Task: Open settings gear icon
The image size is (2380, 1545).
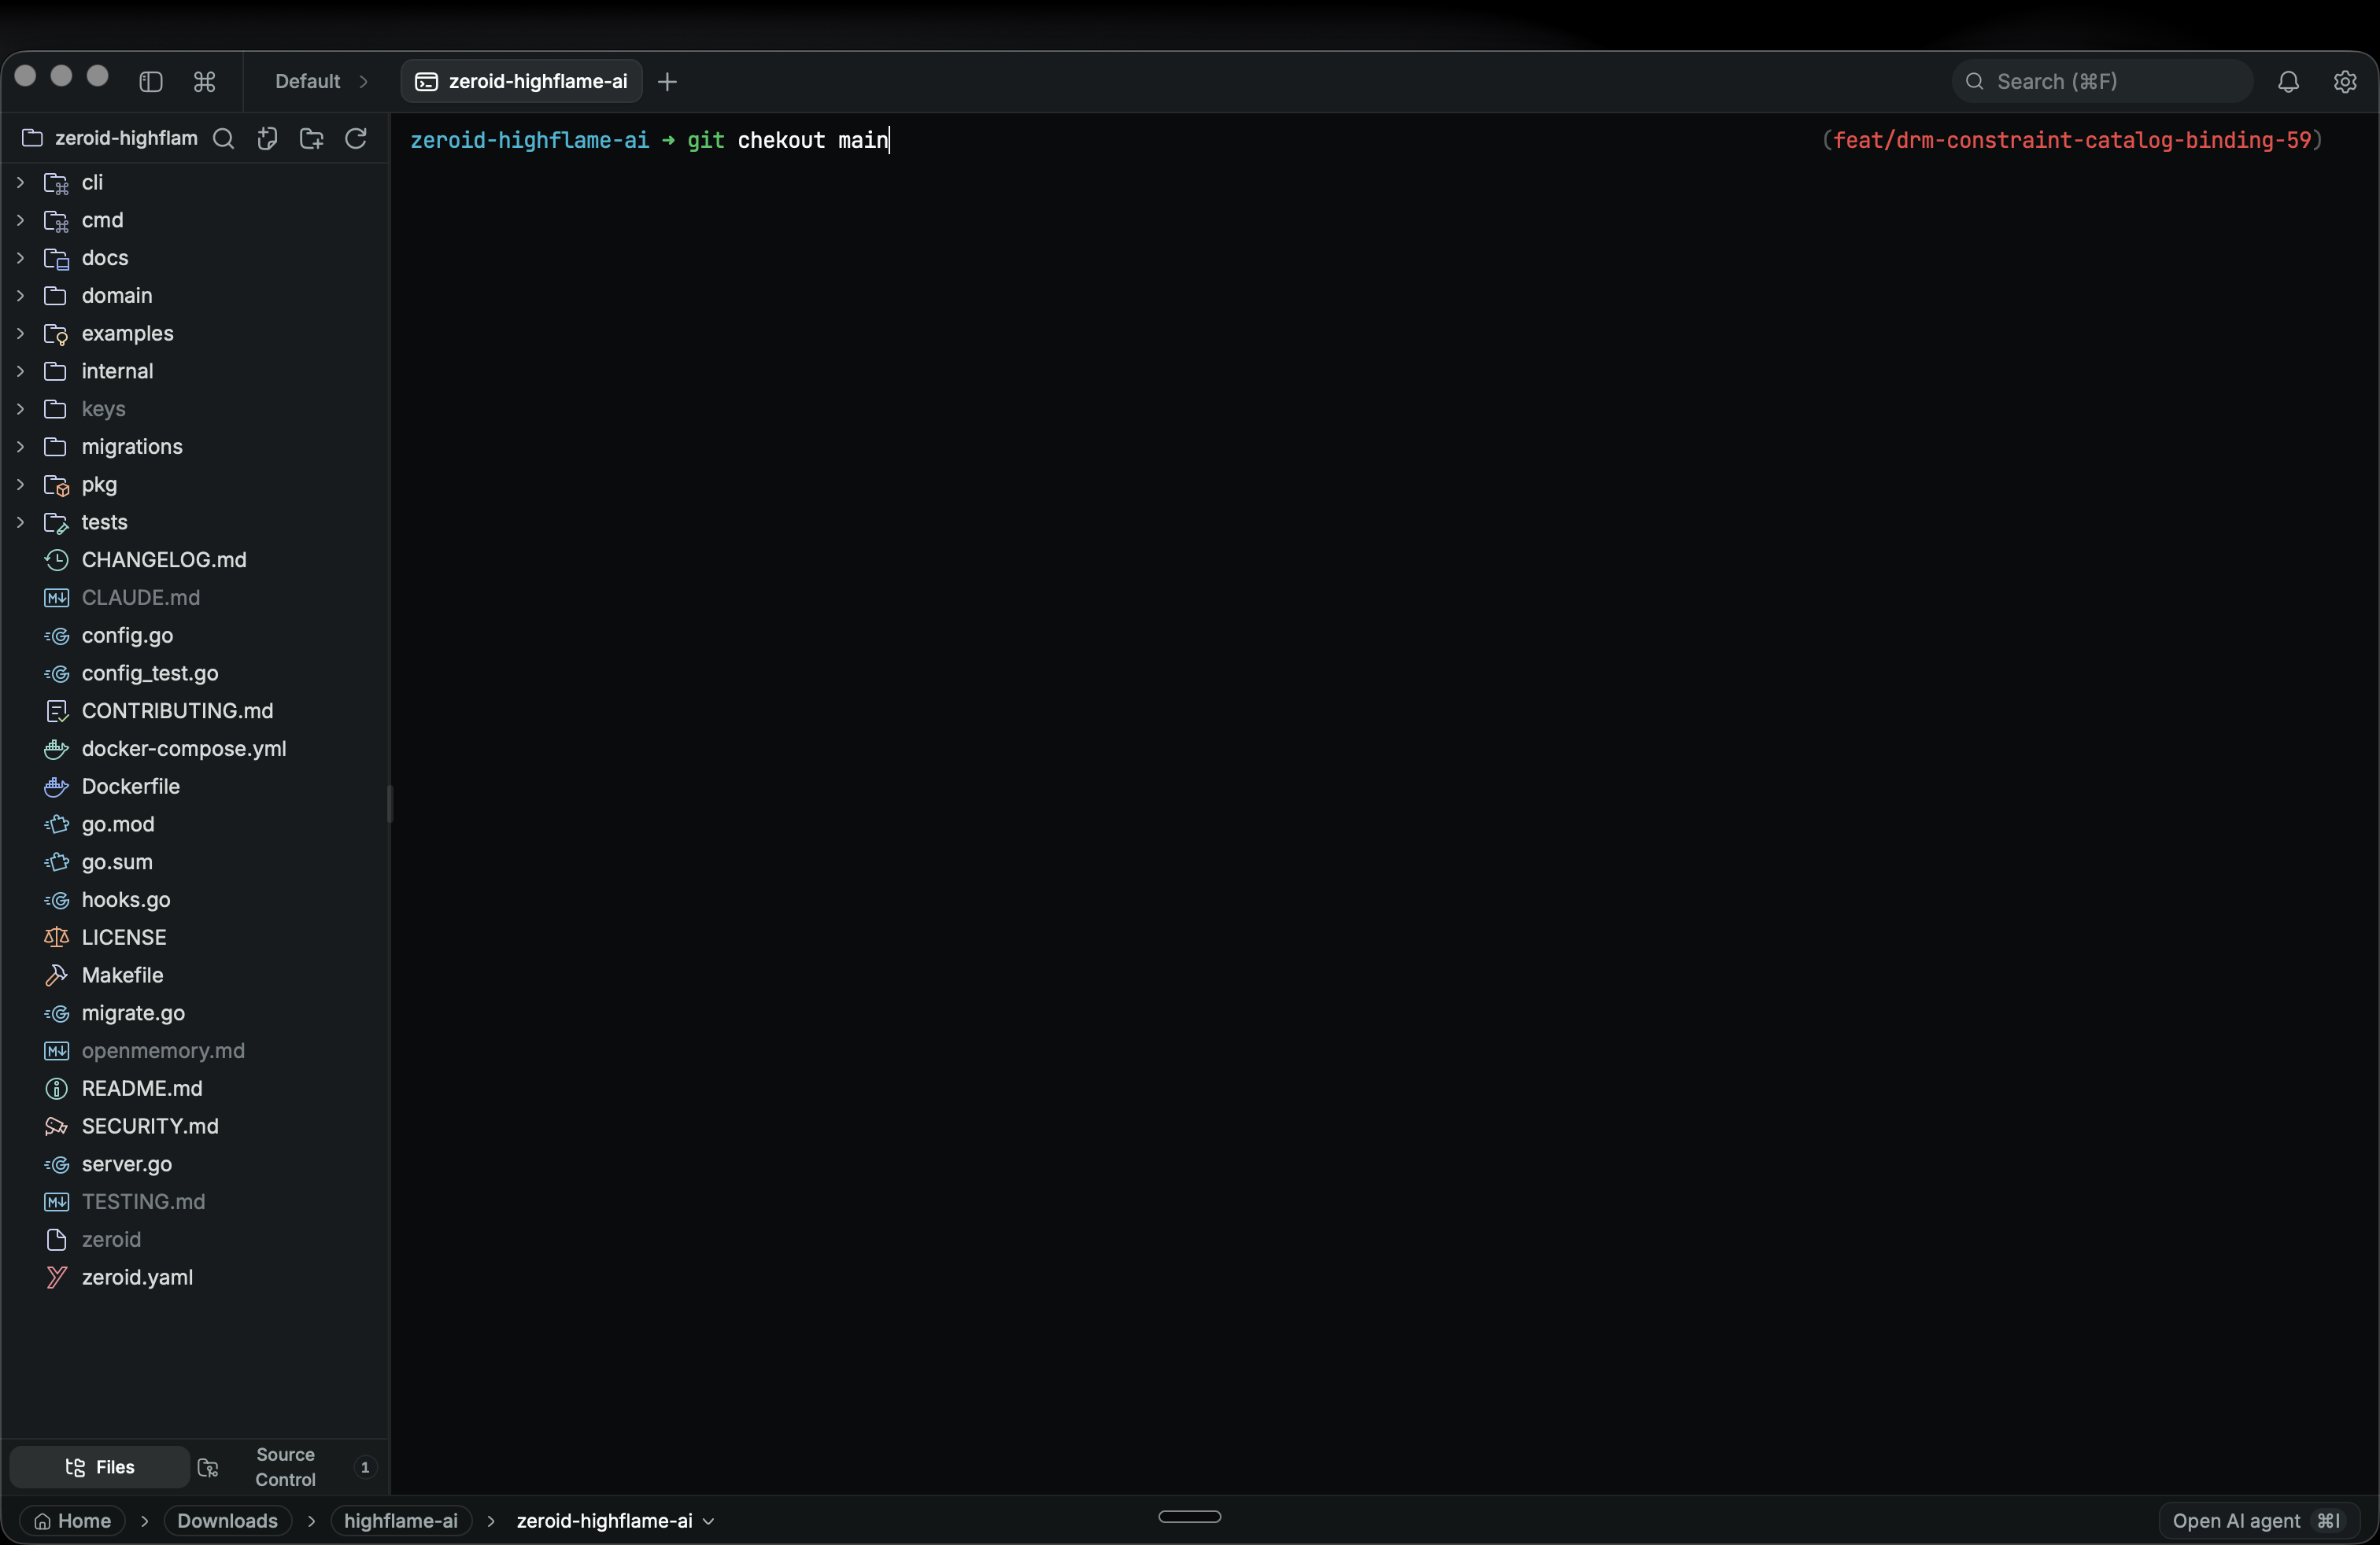Action: [x=2345, y=81]
